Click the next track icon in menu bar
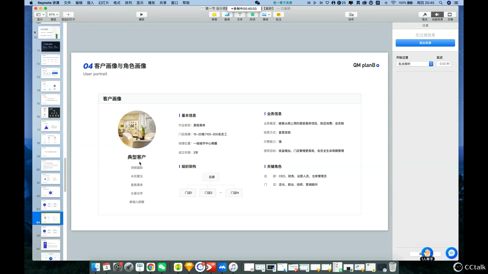 click(321, 3)
